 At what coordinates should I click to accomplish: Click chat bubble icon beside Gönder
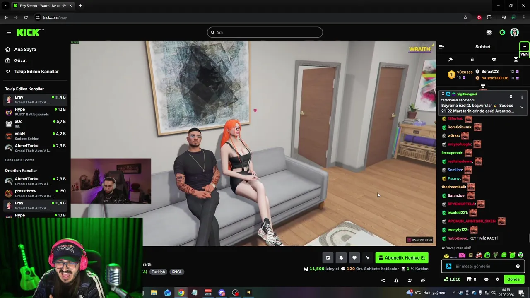click(487, 279)
